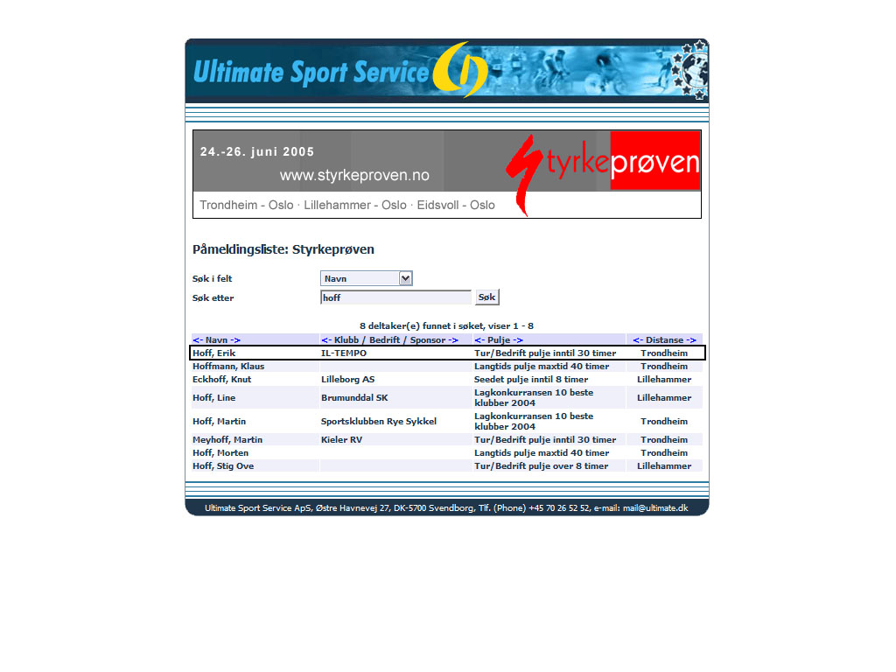The image size is (896, 672).
Task: Sort by Klubb / Bedrift / Sponsor header
Action: click(x=389, y=340)
